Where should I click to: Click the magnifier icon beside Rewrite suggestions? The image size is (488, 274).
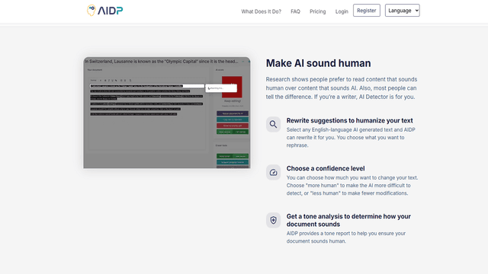[273, 124]
